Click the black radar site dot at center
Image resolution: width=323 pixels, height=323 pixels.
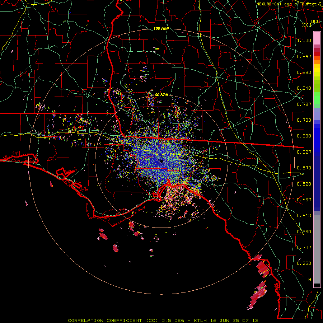(161, 161)
